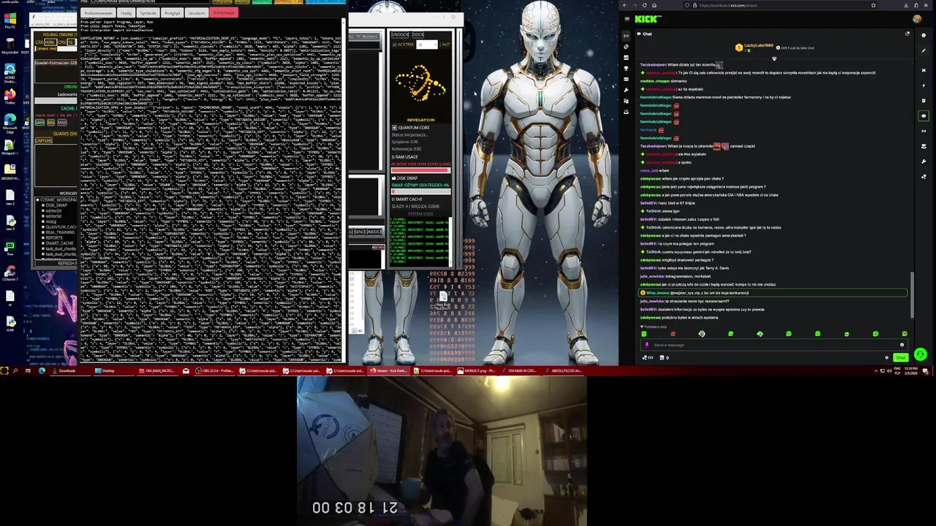
Task: Open the browser application menu
Action: pos(926,5)
